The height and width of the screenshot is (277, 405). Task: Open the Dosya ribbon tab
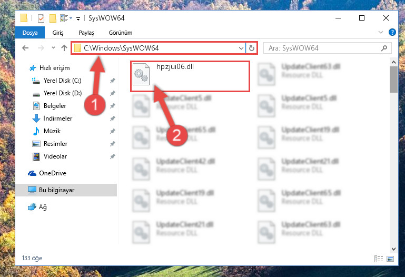pyautogui.click(x=30, y=33)
